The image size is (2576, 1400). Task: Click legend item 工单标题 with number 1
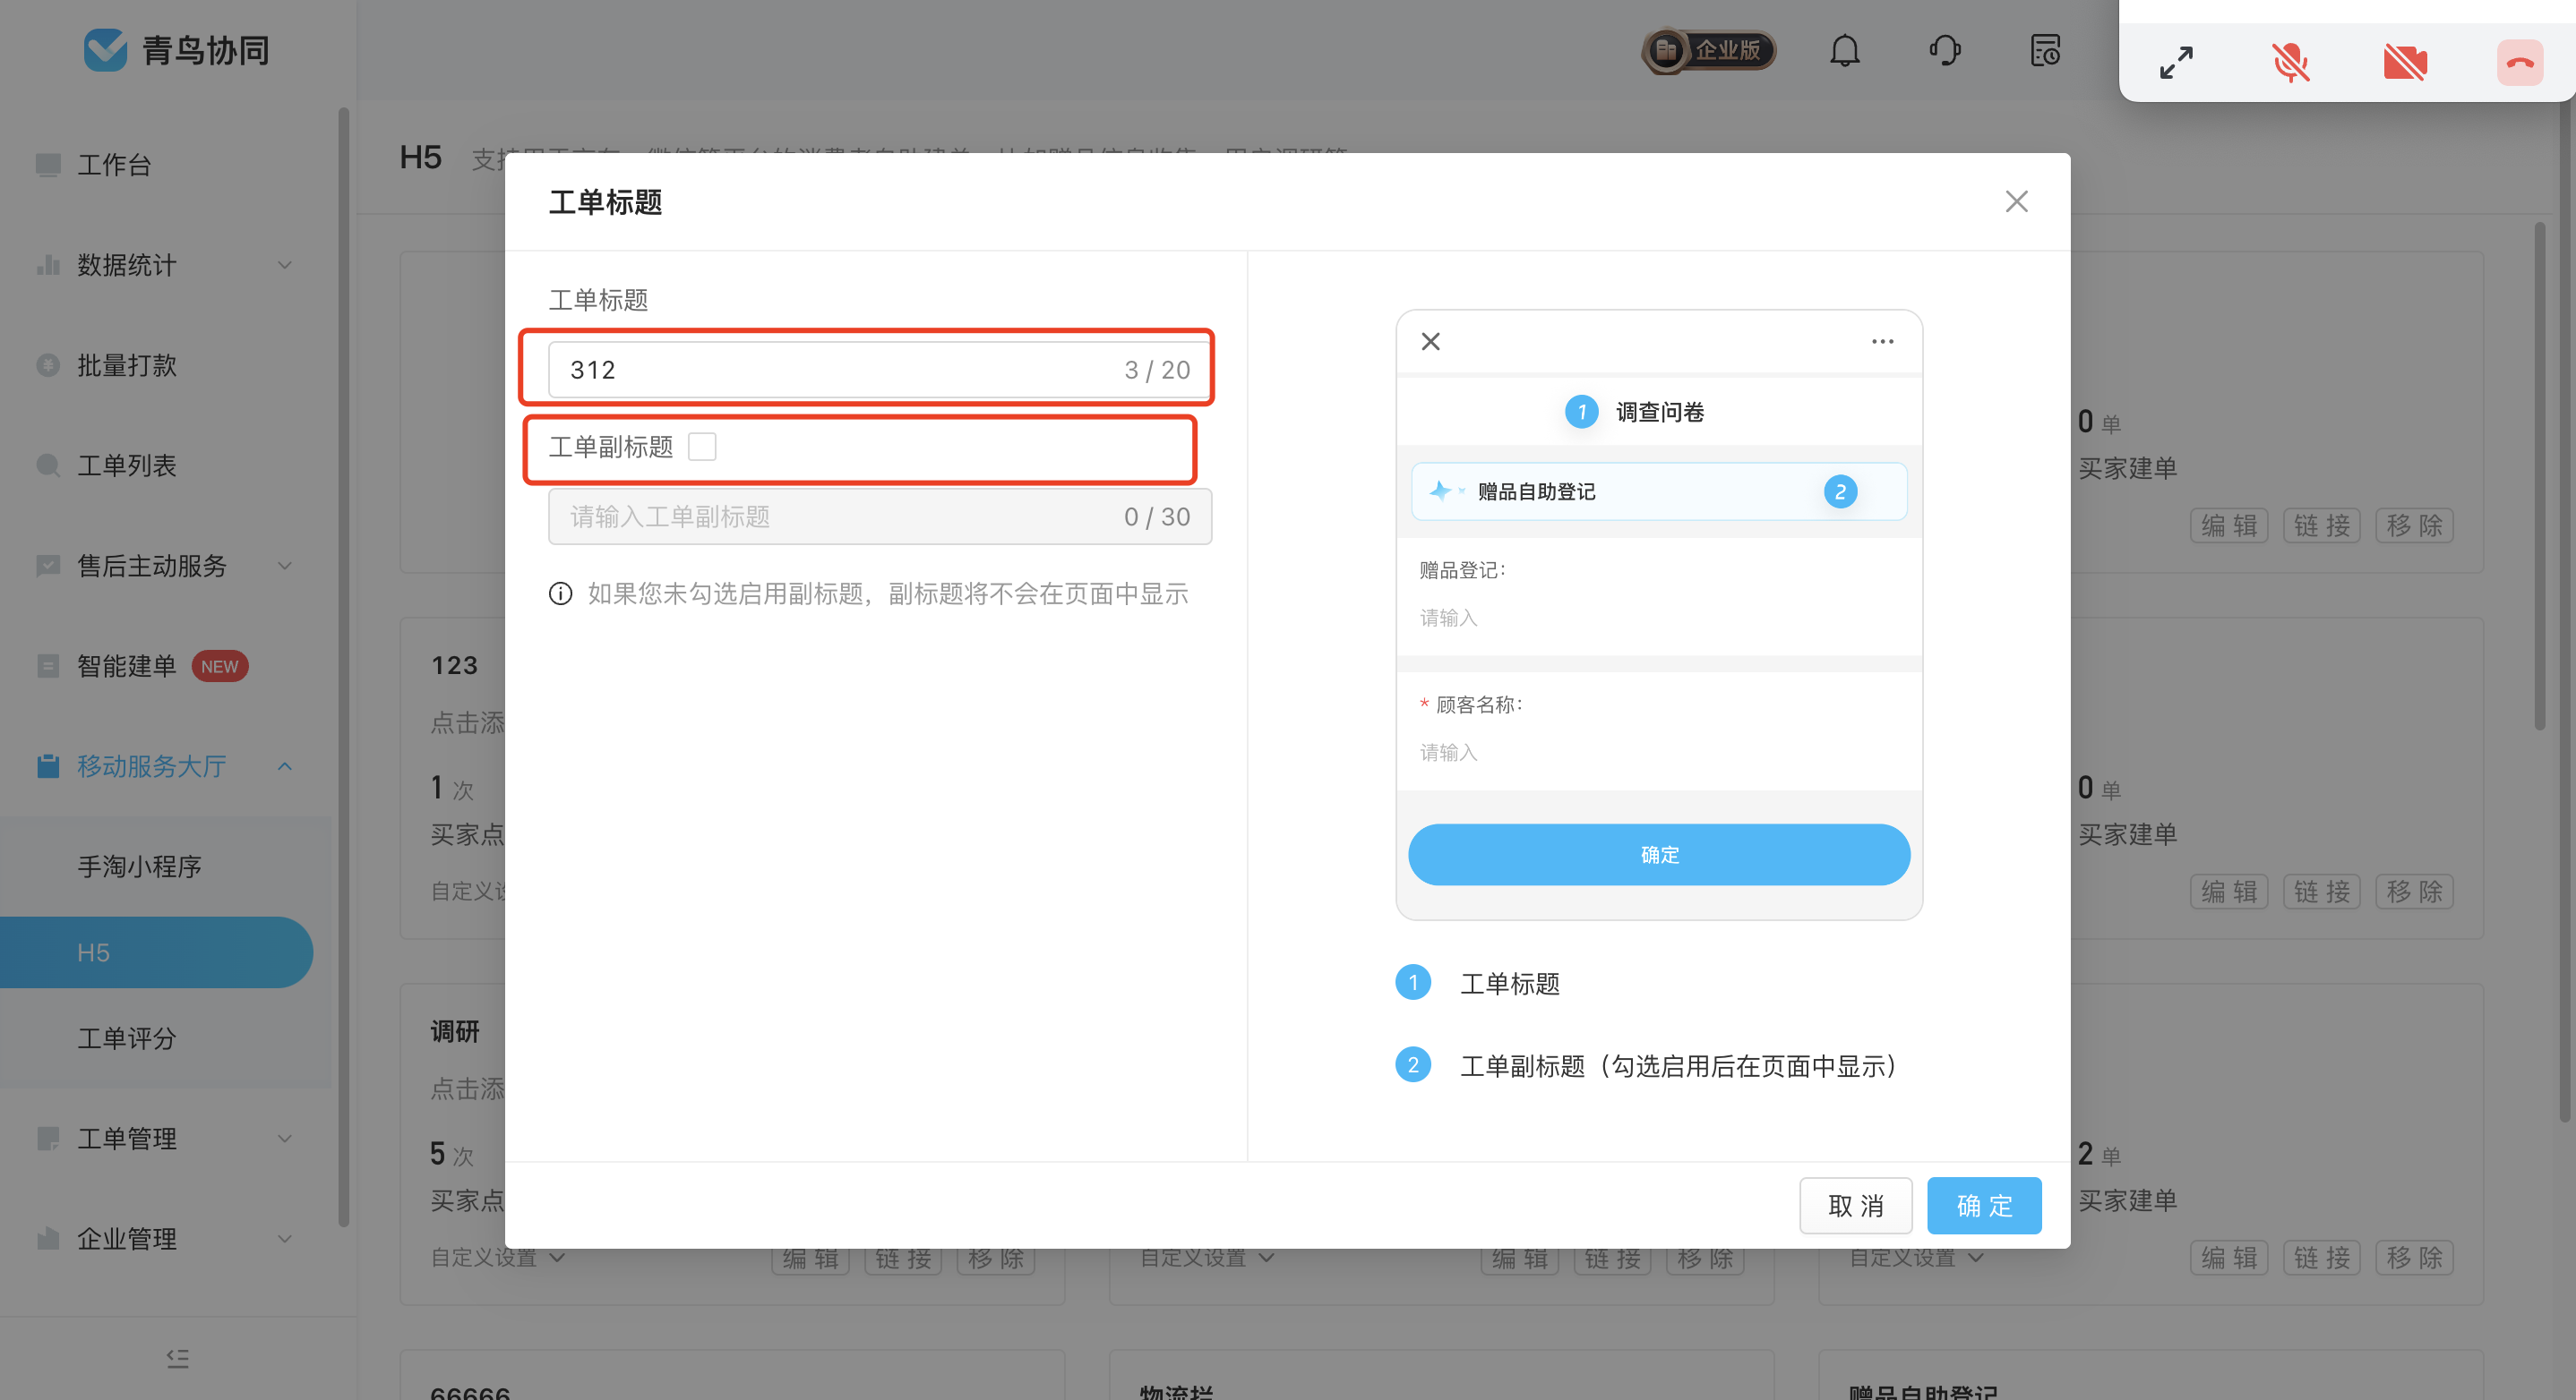point(1479,983)
